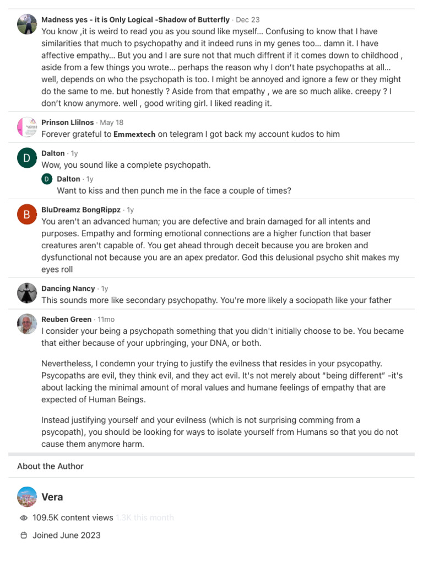Open author Vera's profile name
This screenshot has width=423, height=565.
pos(52,497)
